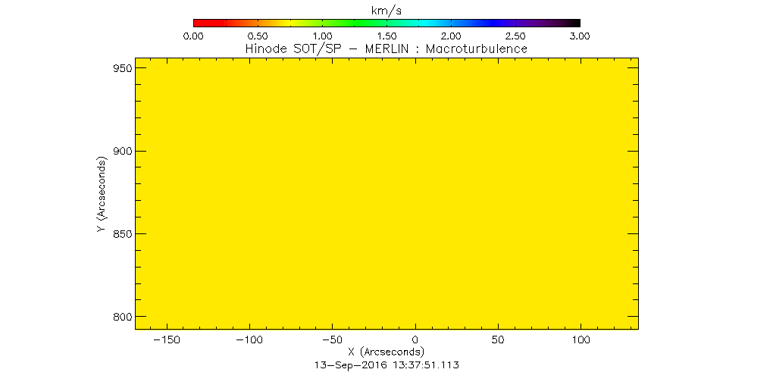Click the center of the yellow plot area
The width and height of the screenshot is (773, 388).
tap(386, 193)
